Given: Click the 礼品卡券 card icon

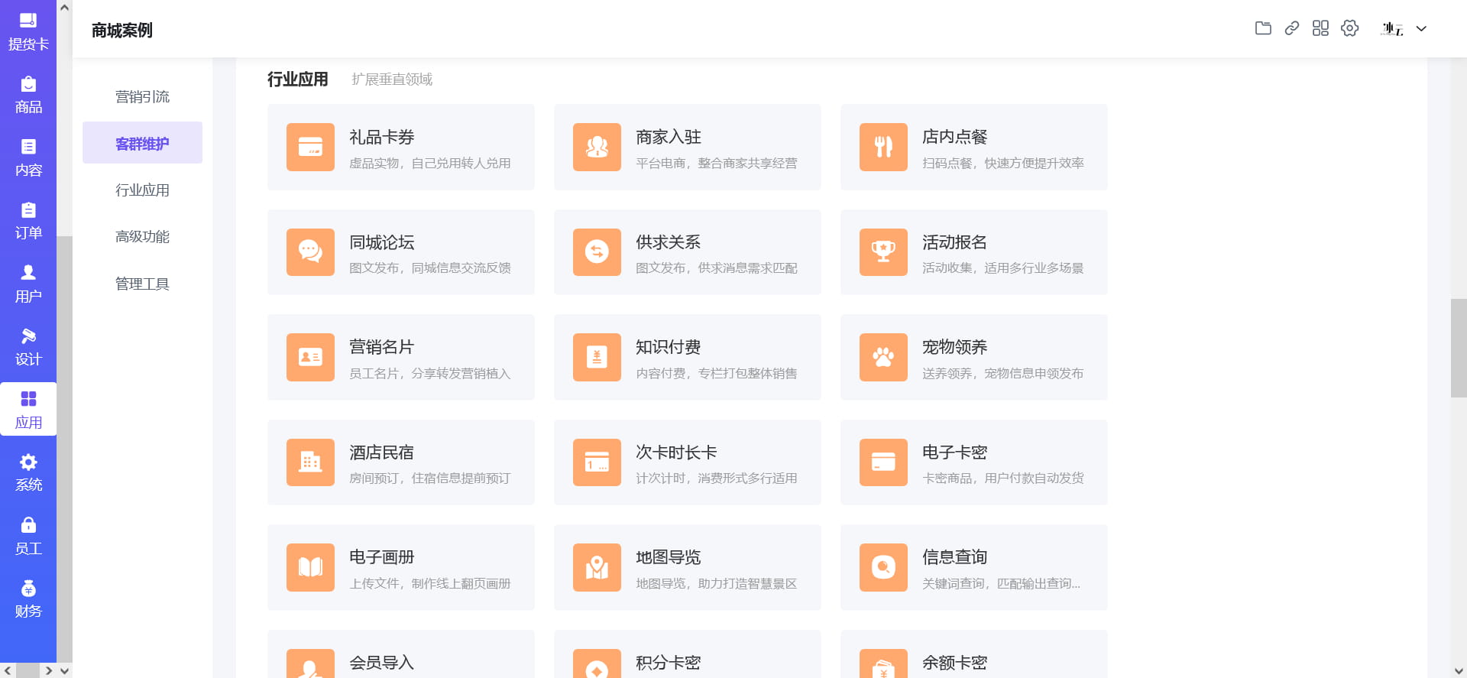Looking at the screenshot, I should click(x=310, y=147).
